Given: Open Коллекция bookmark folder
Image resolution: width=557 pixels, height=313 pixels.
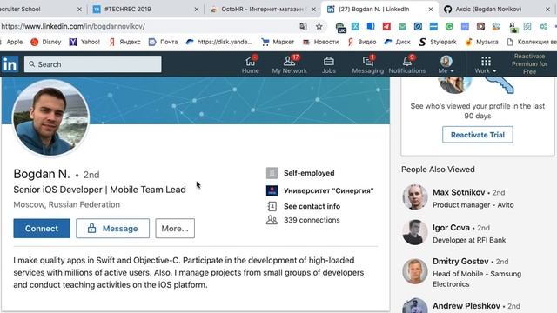Looking at the screenshot, I should (532, 42).
